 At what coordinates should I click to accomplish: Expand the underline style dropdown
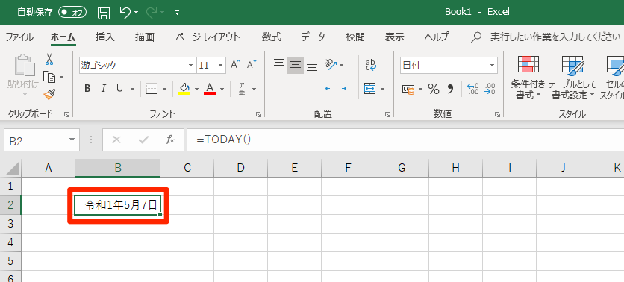[133, 89]
